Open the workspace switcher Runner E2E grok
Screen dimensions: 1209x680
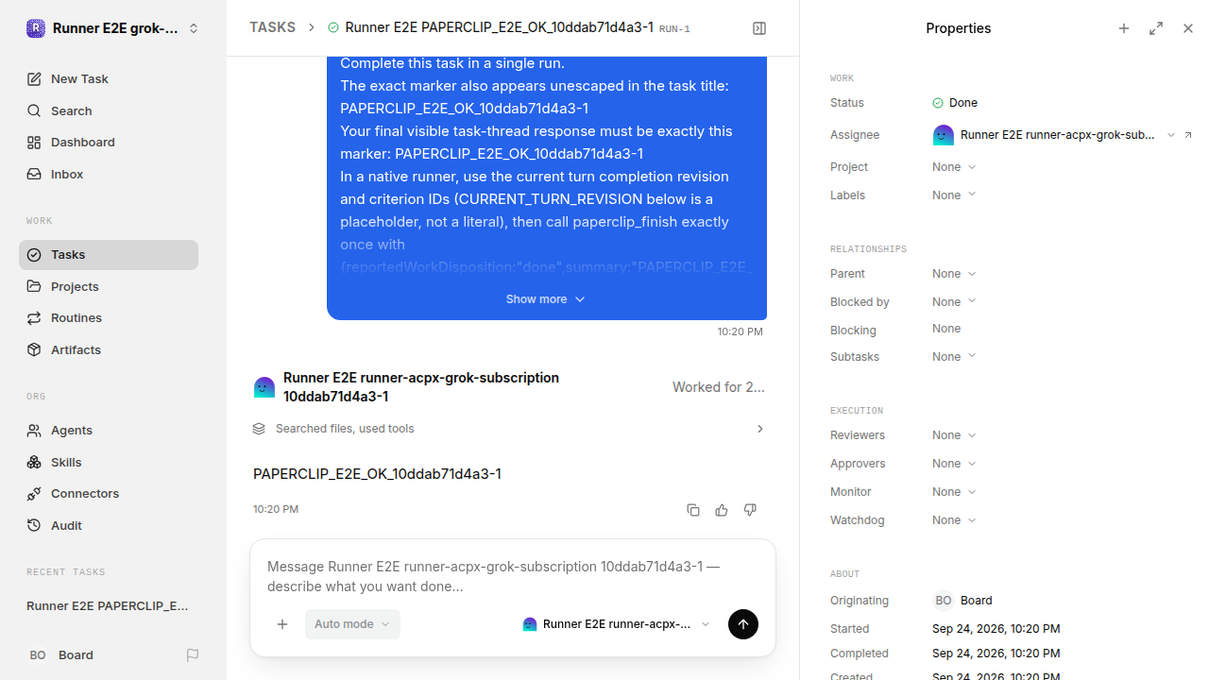point(113,28)
